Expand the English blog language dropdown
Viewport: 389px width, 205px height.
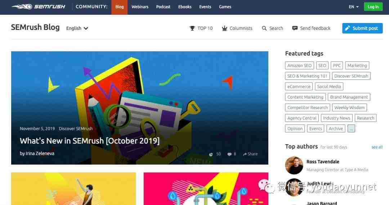[x=77, y=28]
